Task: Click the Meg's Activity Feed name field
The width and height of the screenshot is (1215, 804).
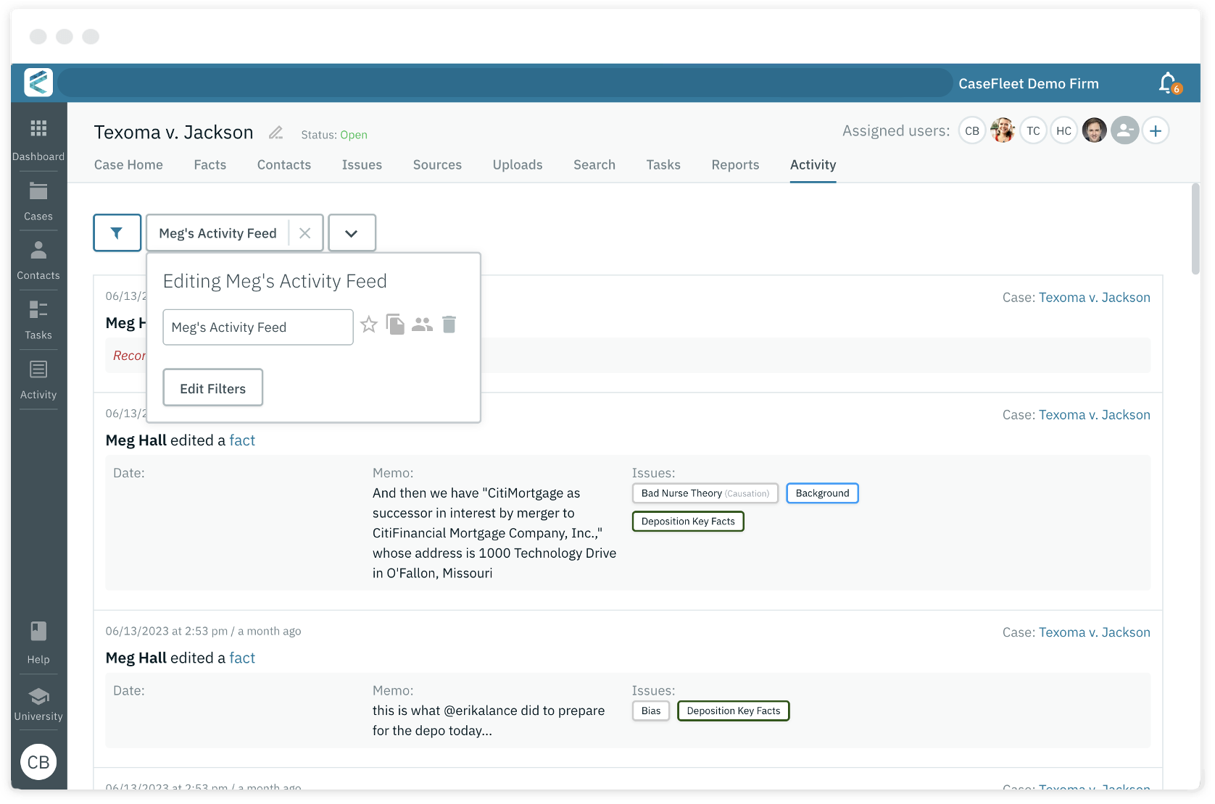Action: tap(257, 327)
